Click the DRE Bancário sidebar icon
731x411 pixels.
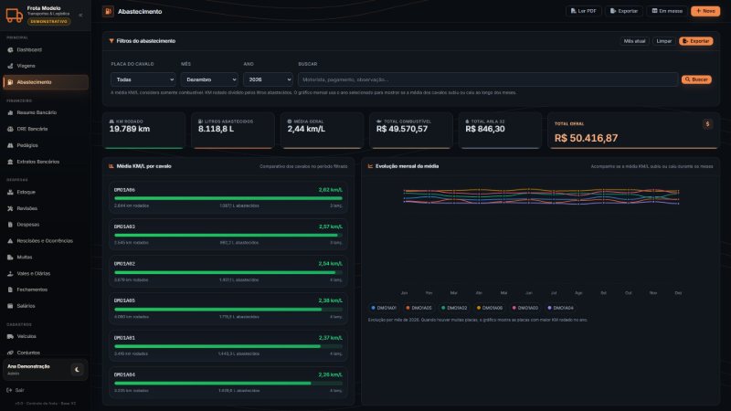10,129
